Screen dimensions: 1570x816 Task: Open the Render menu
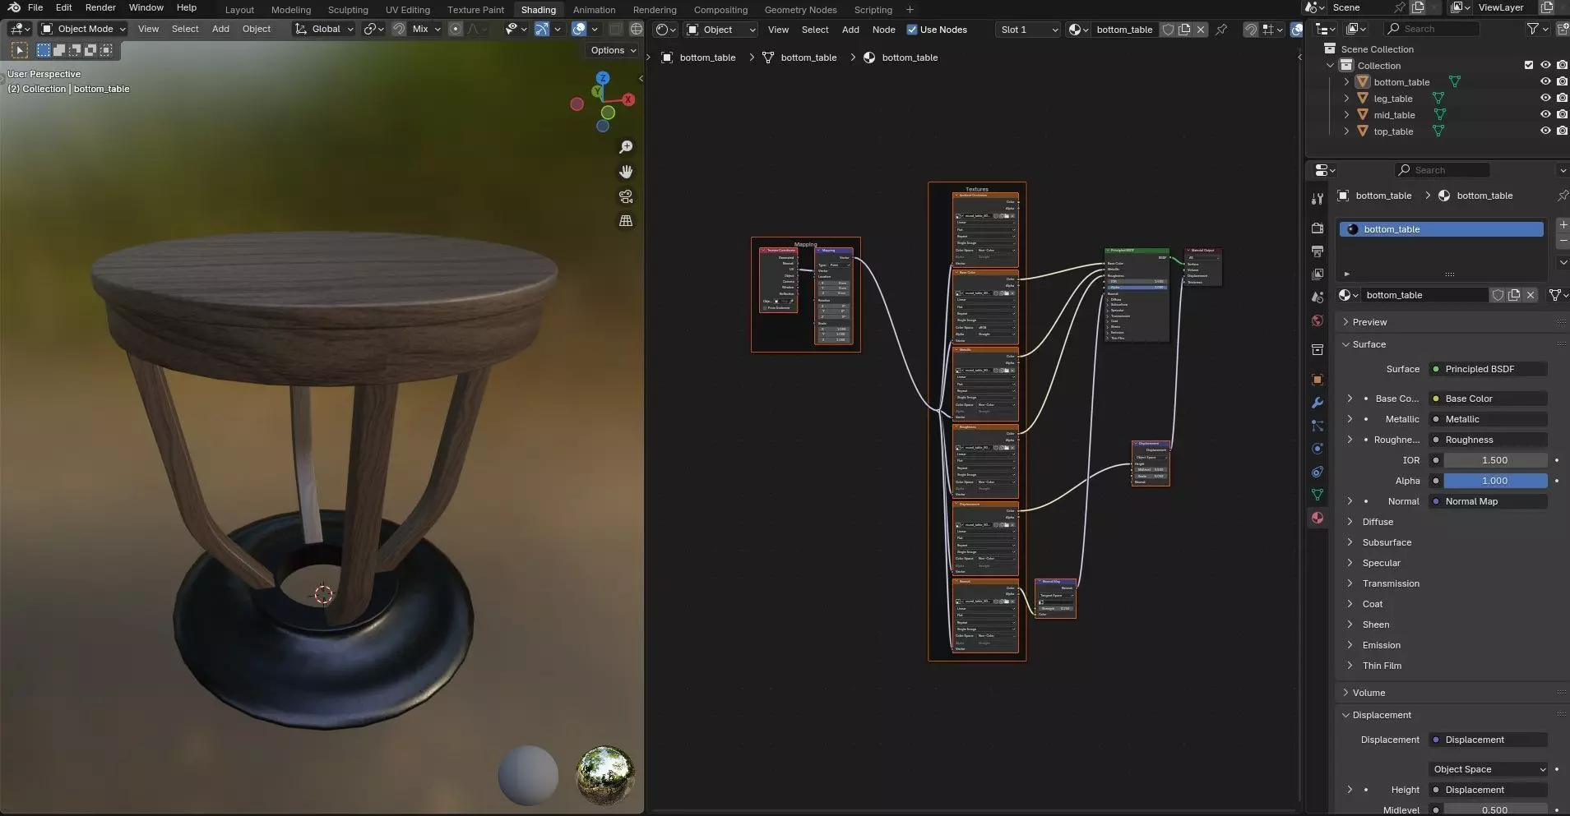tap(100, 7)
